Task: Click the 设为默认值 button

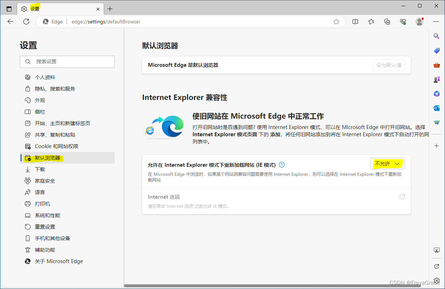Action: (x=389, y=65)
